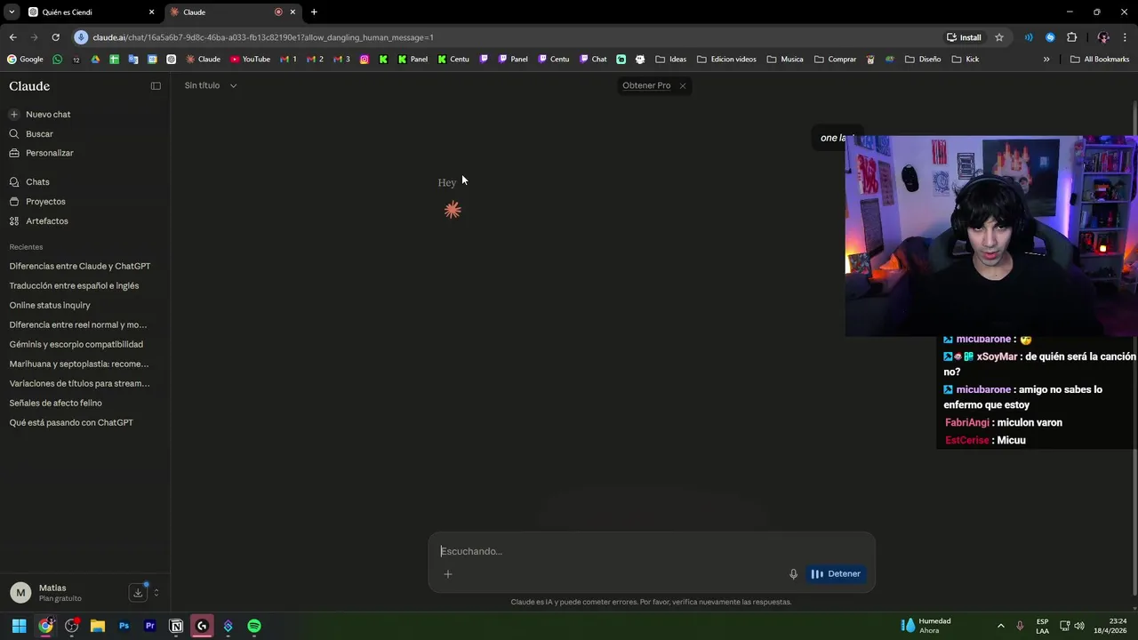Open the WhatsApp bookmark icon
The height and width of the screenshot is (640, 1138).
58,60
